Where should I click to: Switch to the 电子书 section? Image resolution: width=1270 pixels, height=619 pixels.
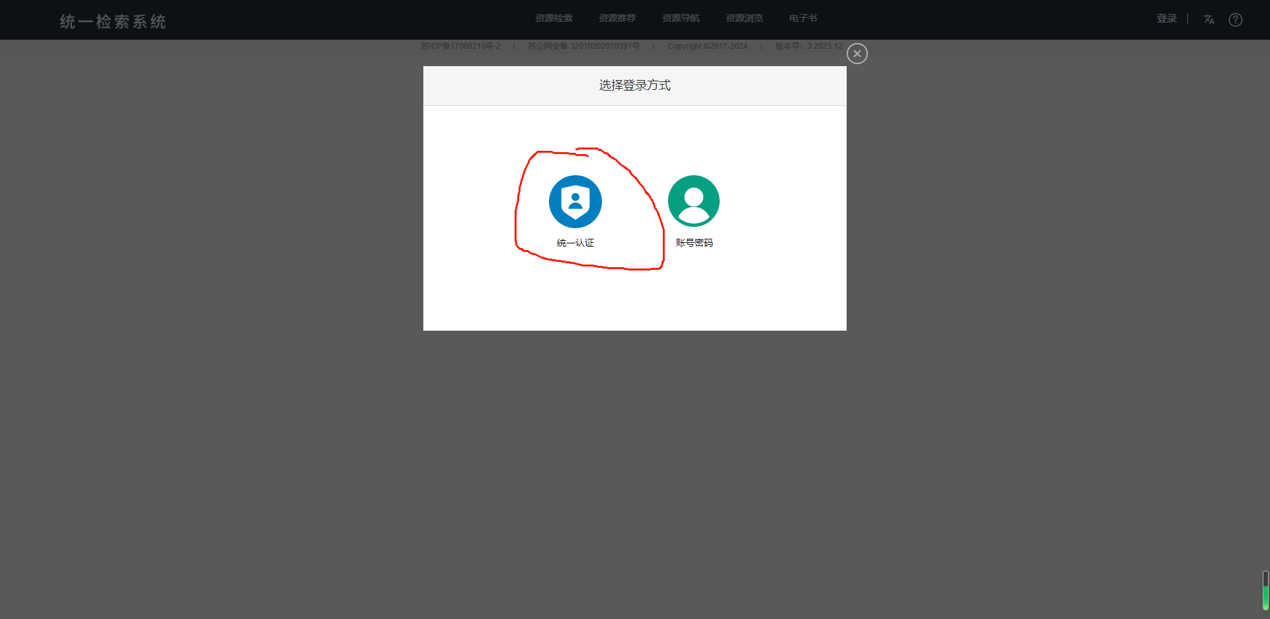tap(802, 19)
